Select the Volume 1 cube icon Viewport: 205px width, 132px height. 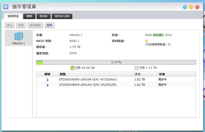click(18, 37)
